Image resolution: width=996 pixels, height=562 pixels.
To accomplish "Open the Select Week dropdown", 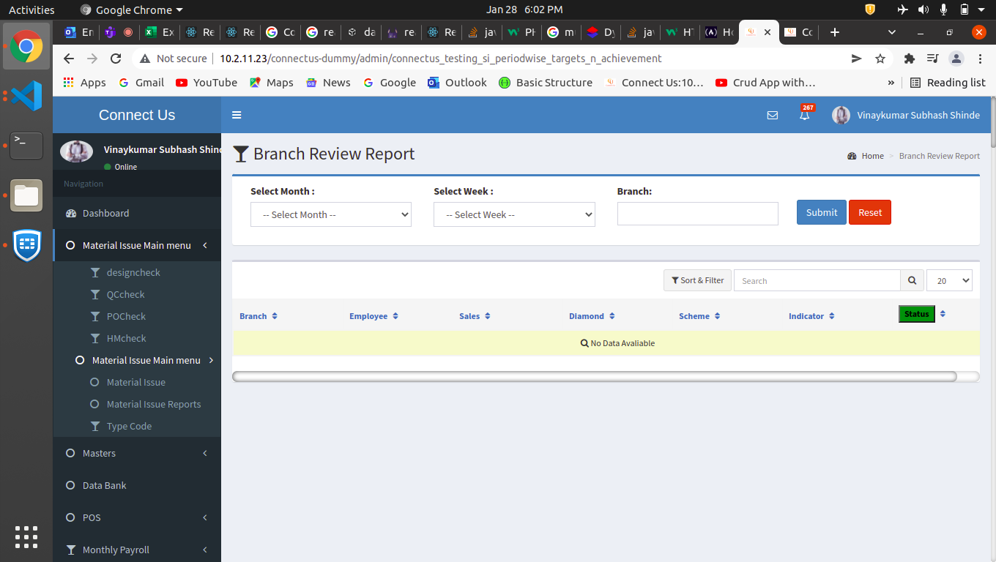I will 514,214.
